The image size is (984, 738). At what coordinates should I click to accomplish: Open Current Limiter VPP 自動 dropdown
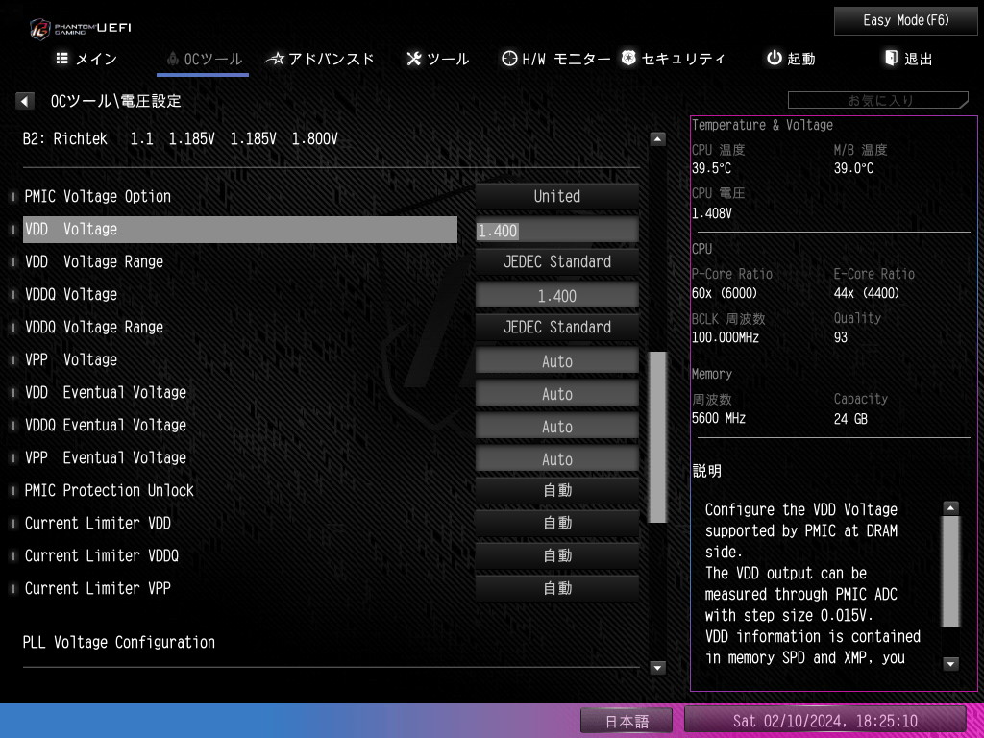point(556,588)
